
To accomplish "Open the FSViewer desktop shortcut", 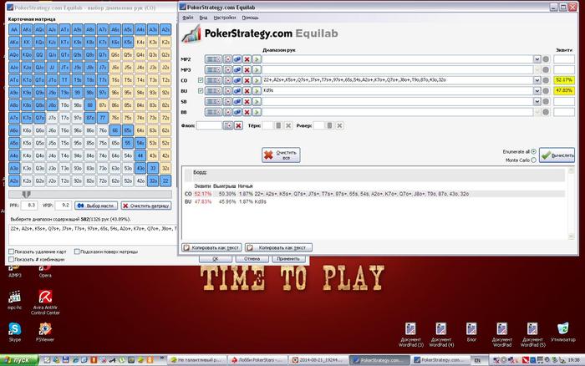I will [x=45, y=332].
